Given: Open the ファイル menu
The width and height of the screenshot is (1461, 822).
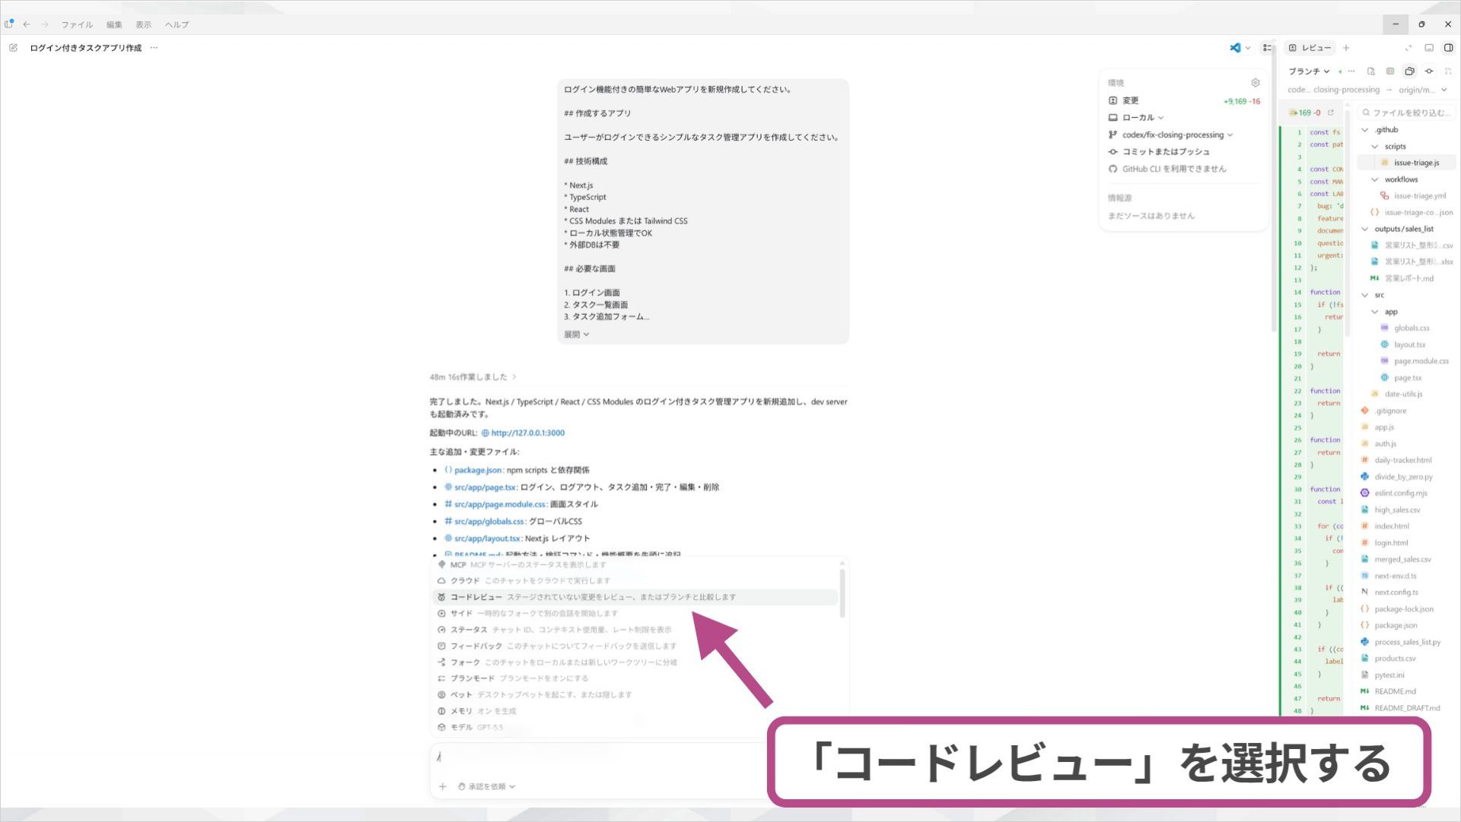Looking at the screenshot, I should pyautogui.click(x=77, y=24).
